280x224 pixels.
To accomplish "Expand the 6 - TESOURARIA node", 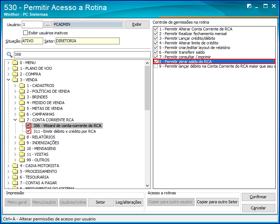I will 8,177.
